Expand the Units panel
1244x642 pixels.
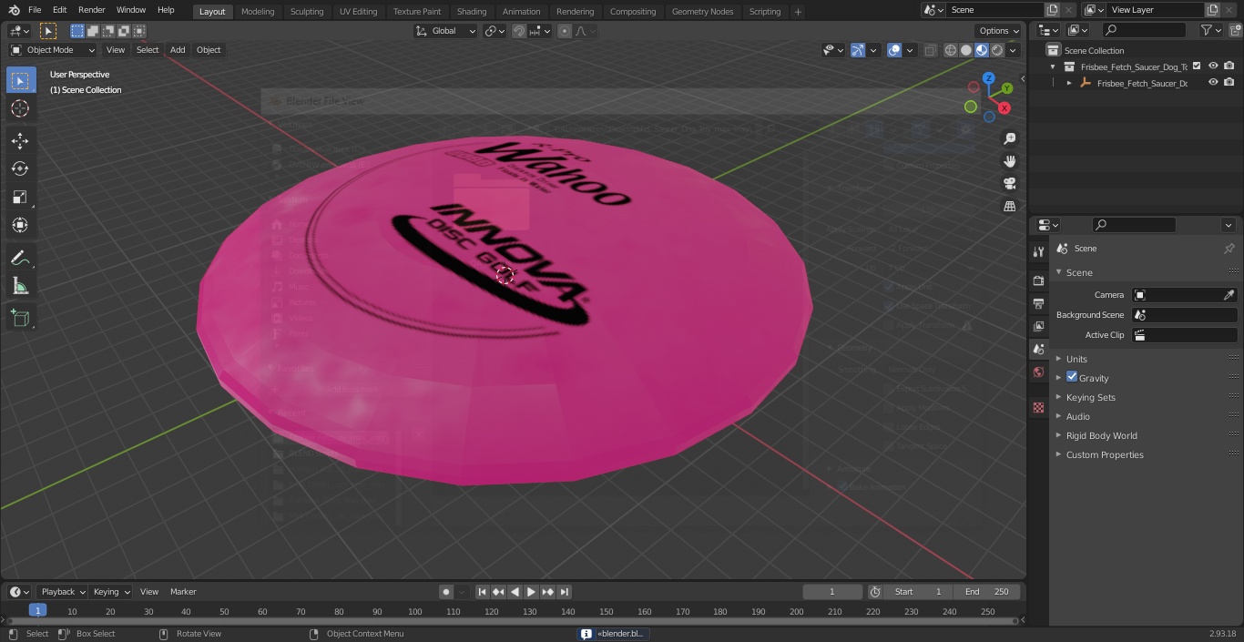1076,359
